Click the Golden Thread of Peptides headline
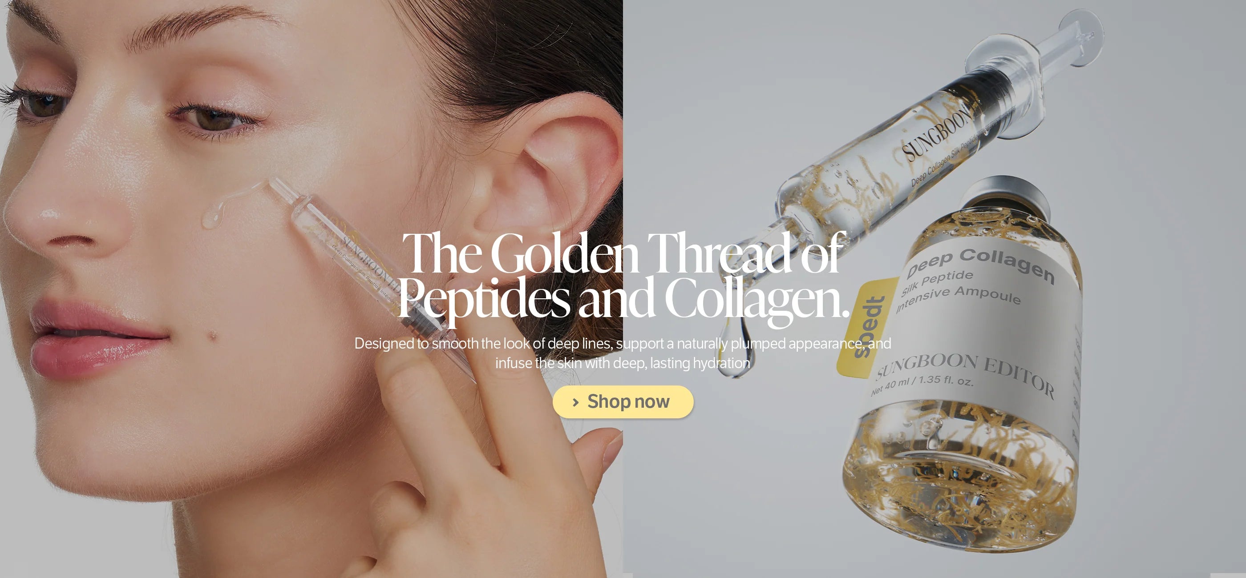Viewport: 1246px width, 578px height. (x=623, y=276)
